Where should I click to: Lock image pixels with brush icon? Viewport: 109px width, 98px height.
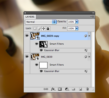[39, 29]
